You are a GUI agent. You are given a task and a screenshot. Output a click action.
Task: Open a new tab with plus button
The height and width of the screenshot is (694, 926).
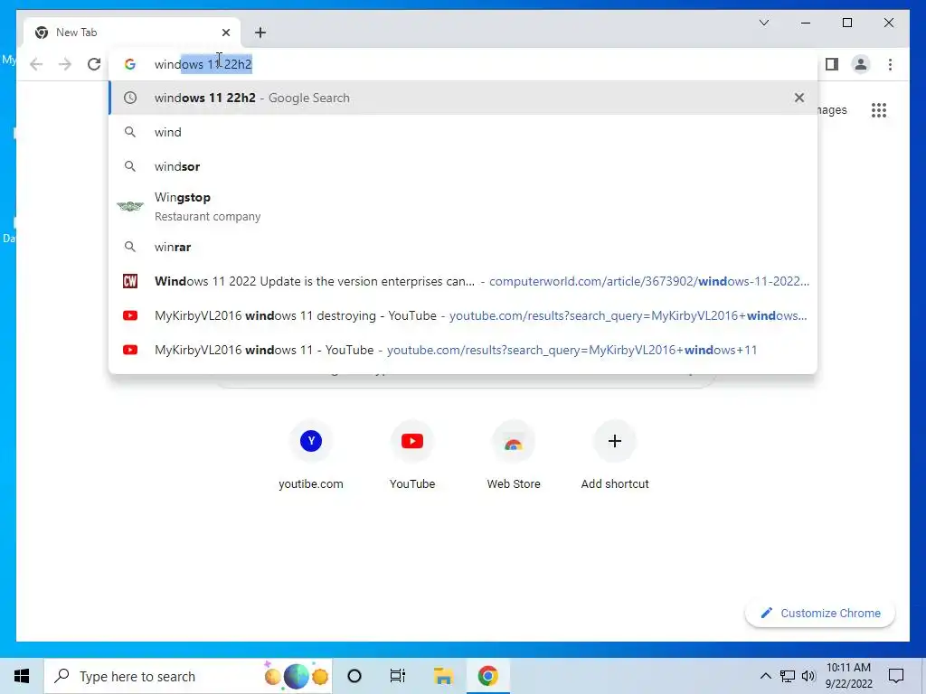260,33
